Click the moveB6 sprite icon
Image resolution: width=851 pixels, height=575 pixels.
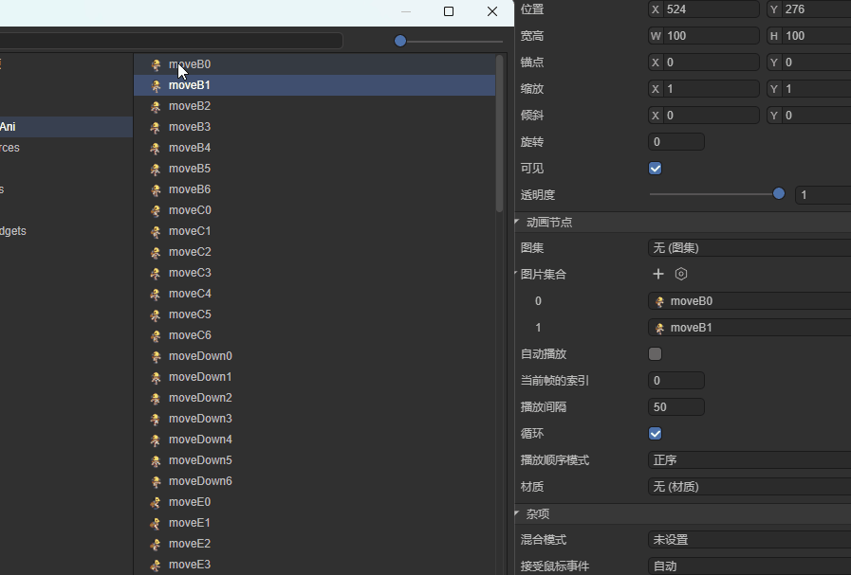pyautogui.click(x=156, y=189)
